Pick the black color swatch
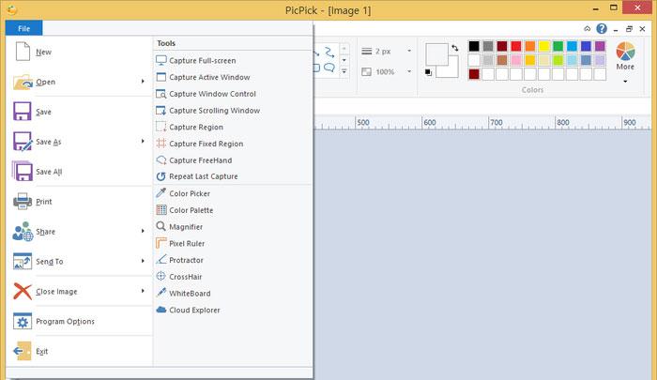 474,46
